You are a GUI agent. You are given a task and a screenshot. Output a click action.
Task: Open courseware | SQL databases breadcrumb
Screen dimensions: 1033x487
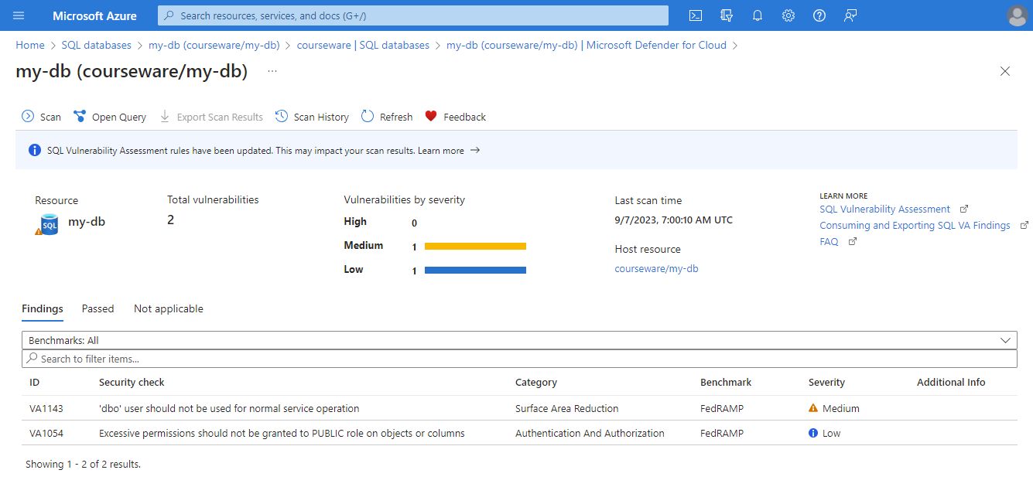(363, 45)
